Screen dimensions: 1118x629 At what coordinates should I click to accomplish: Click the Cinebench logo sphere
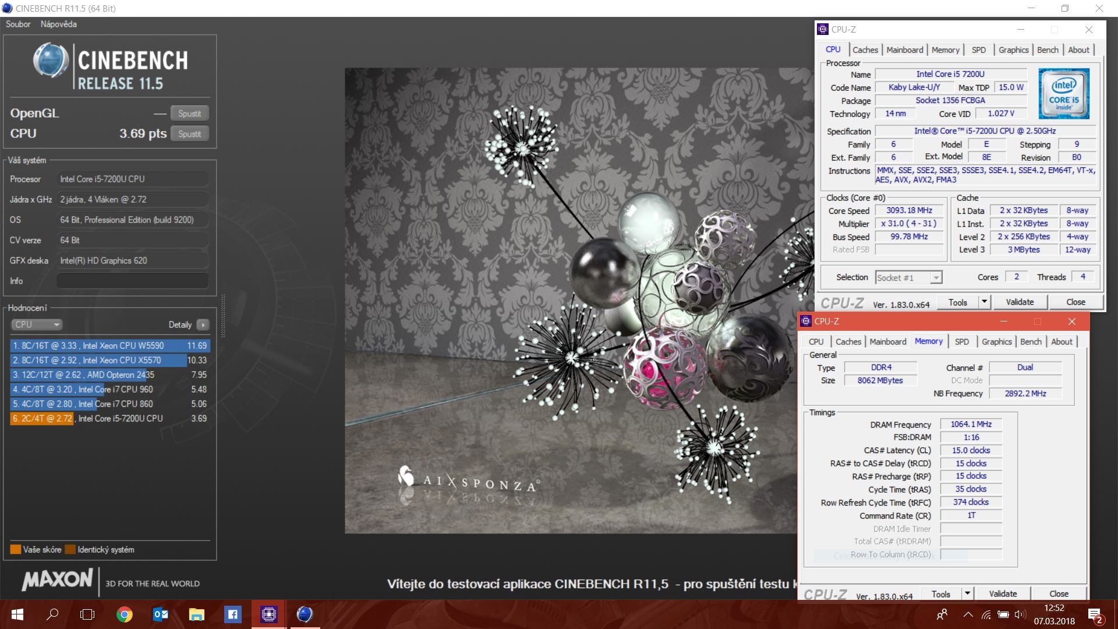point(51,61)
